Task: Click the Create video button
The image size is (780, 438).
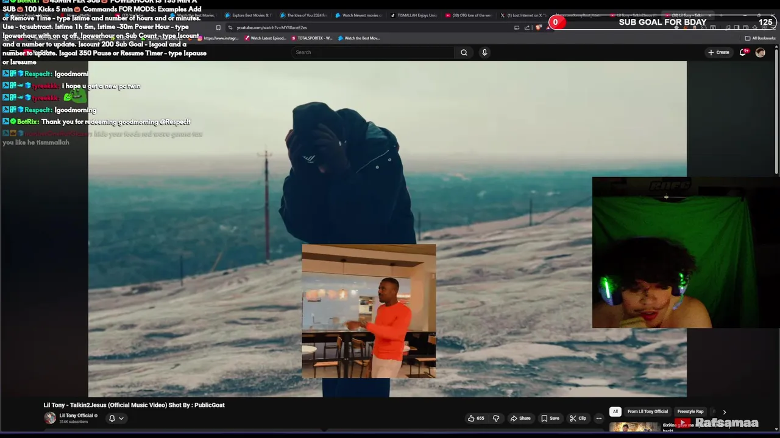Action: (x=718, y=52)
